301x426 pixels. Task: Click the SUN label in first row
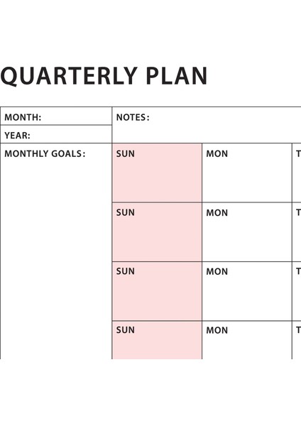(x=125, y=154)
